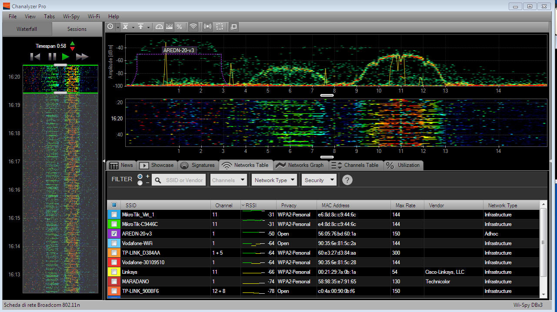The width and height of the screenshot is (557, 312).
Task: Click the SSID or Vendor search field
Action: 179,180
